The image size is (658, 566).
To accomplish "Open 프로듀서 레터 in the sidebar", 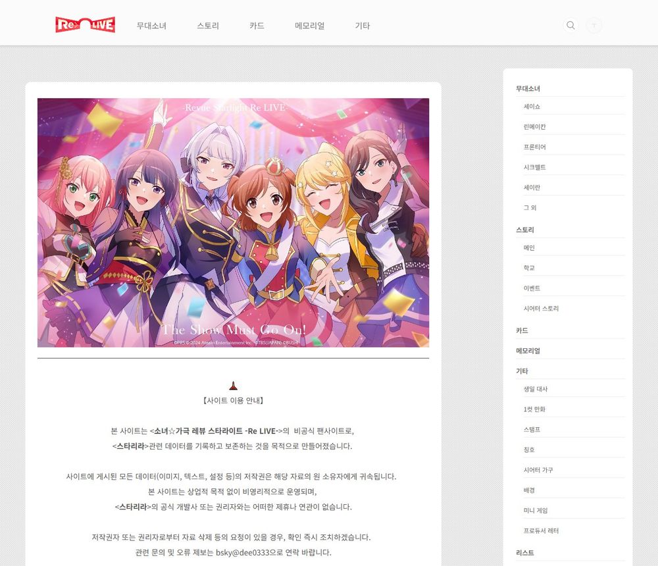I will coord(541,530).
